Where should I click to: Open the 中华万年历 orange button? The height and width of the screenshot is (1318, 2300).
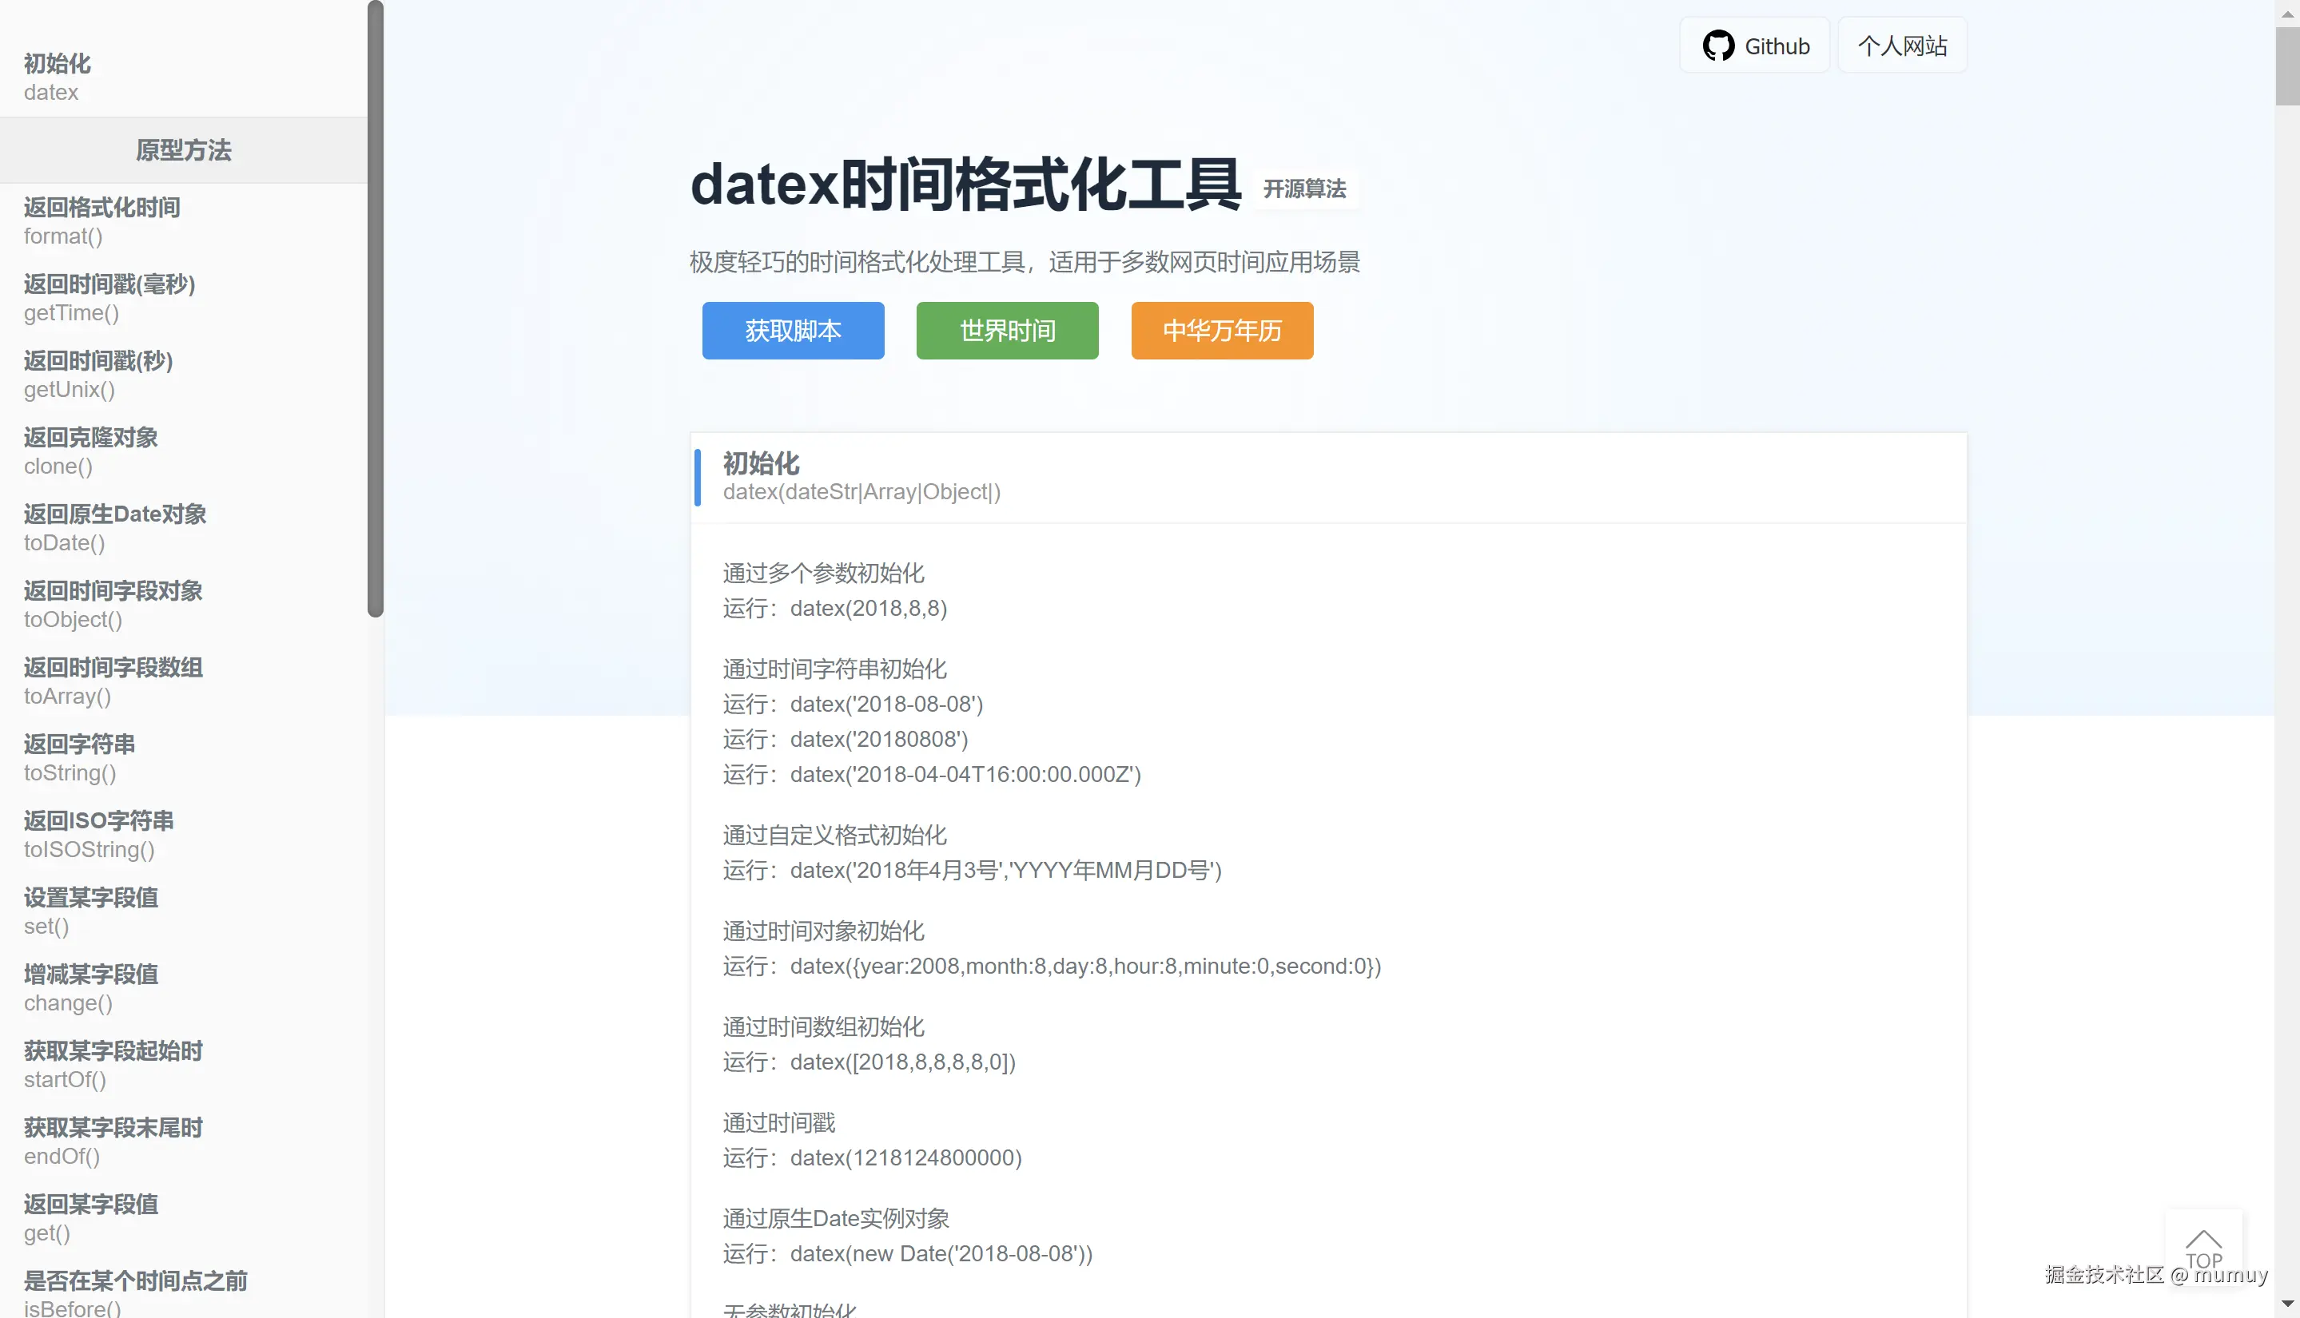[x=1220, y=331]
